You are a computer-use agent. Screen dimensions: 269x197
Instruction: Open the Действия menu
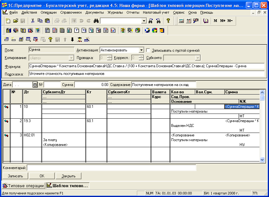click(x=29, y=12)
